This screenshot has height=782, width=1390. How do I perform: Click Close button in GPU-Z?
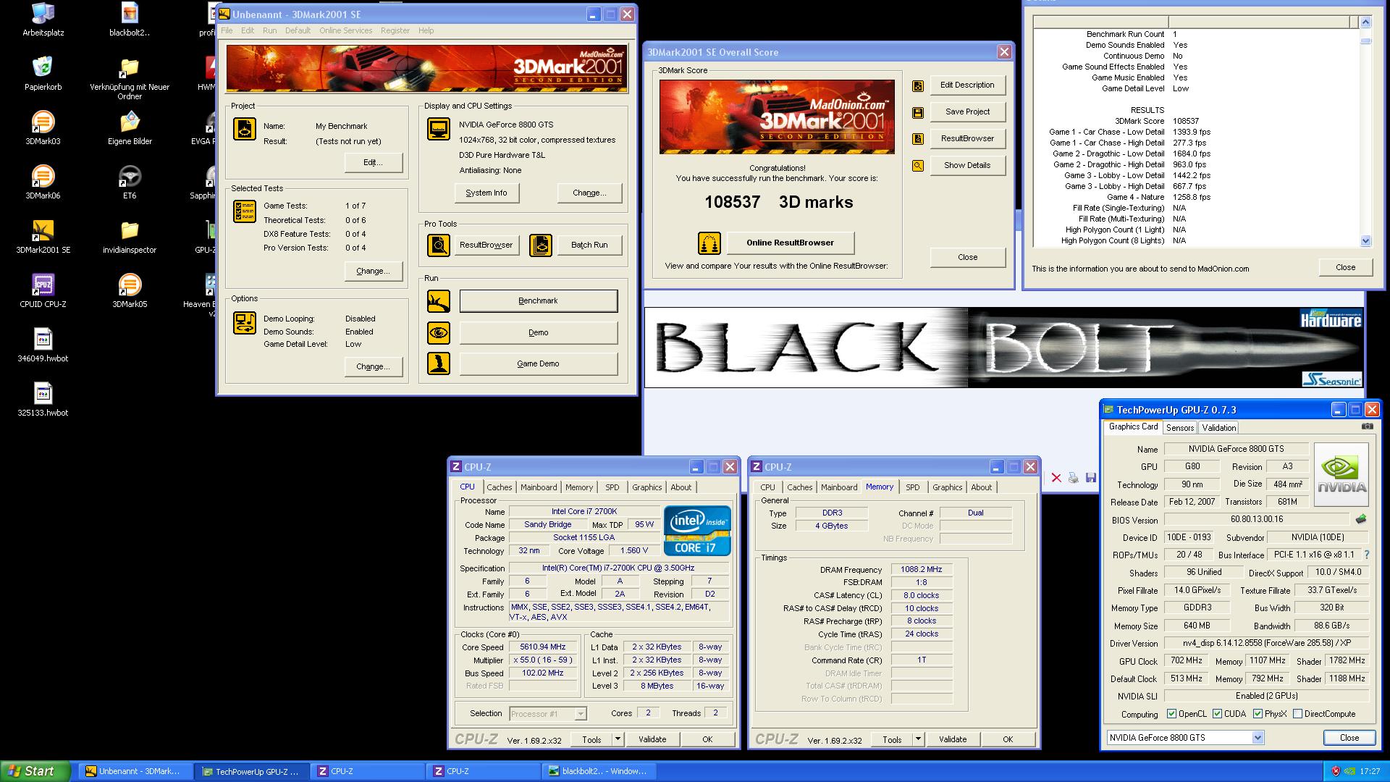1349,738
